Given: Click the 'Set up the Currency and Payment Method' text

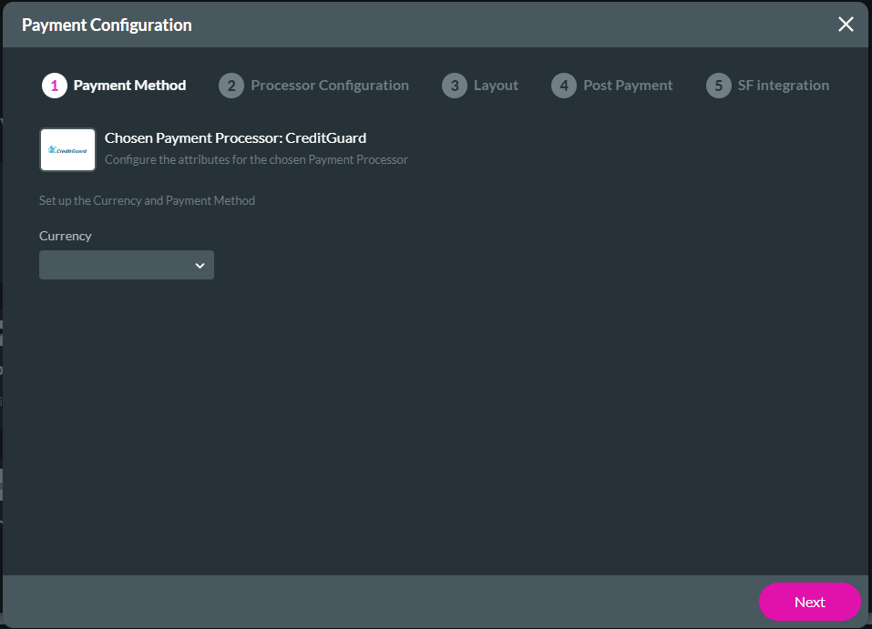Looking at the screenshot, I should click(147, 200).
